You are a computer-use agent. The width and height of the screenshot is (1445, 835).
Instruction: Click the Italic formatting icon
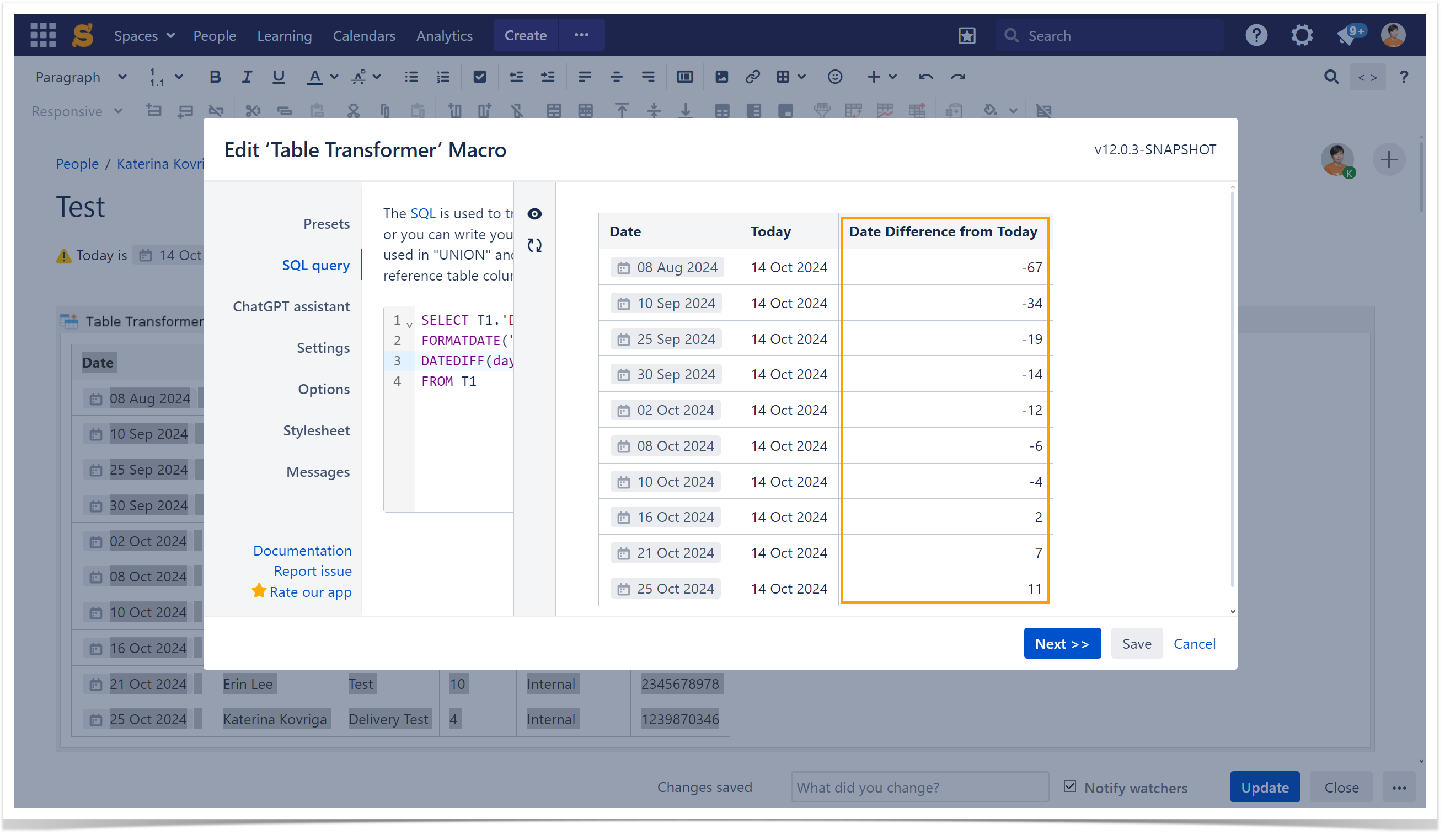point(247,77)
